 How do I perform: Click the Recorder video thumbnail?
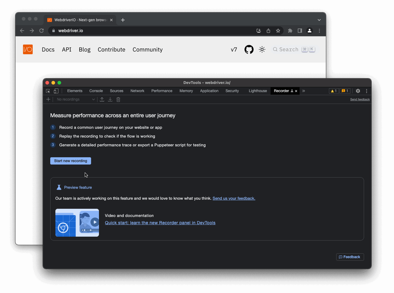(x=77, y=223)
